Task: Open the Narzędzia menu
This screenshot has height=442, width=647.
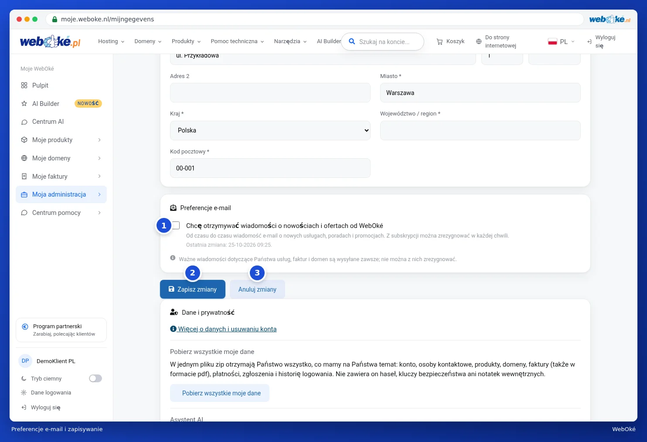Action: 290,41
